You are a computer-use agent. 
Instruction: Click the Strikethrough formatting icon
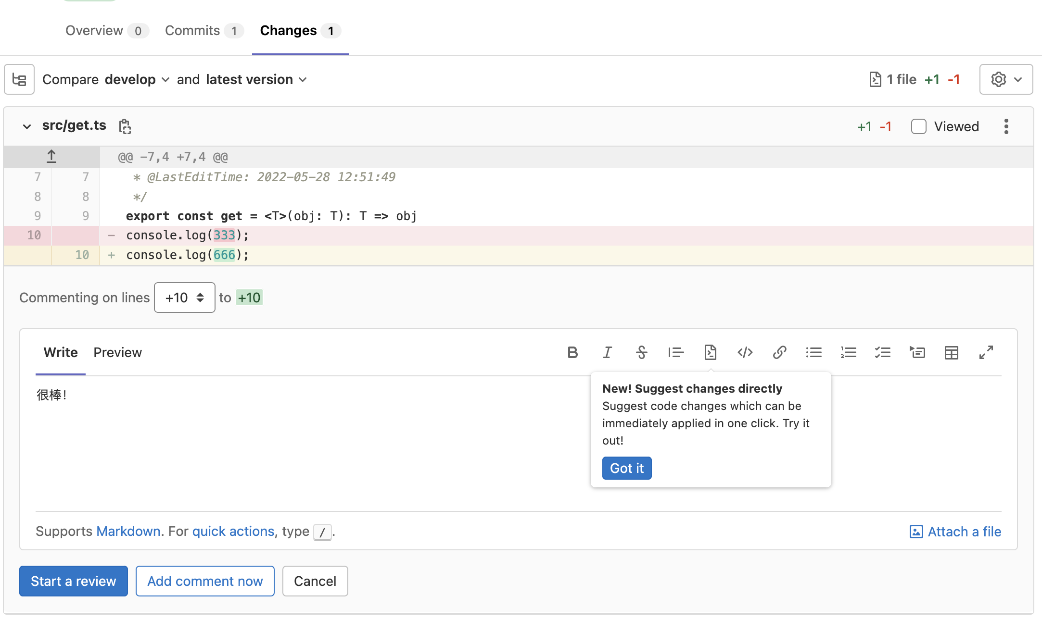[x=642, y=351]
